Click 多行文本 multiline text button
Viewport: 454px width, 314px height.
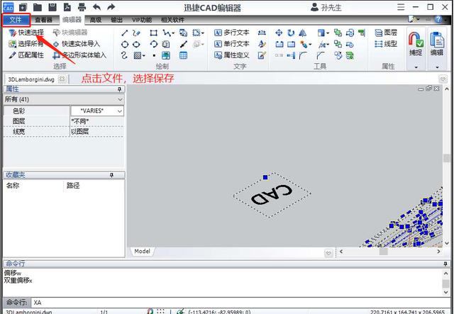232,33
